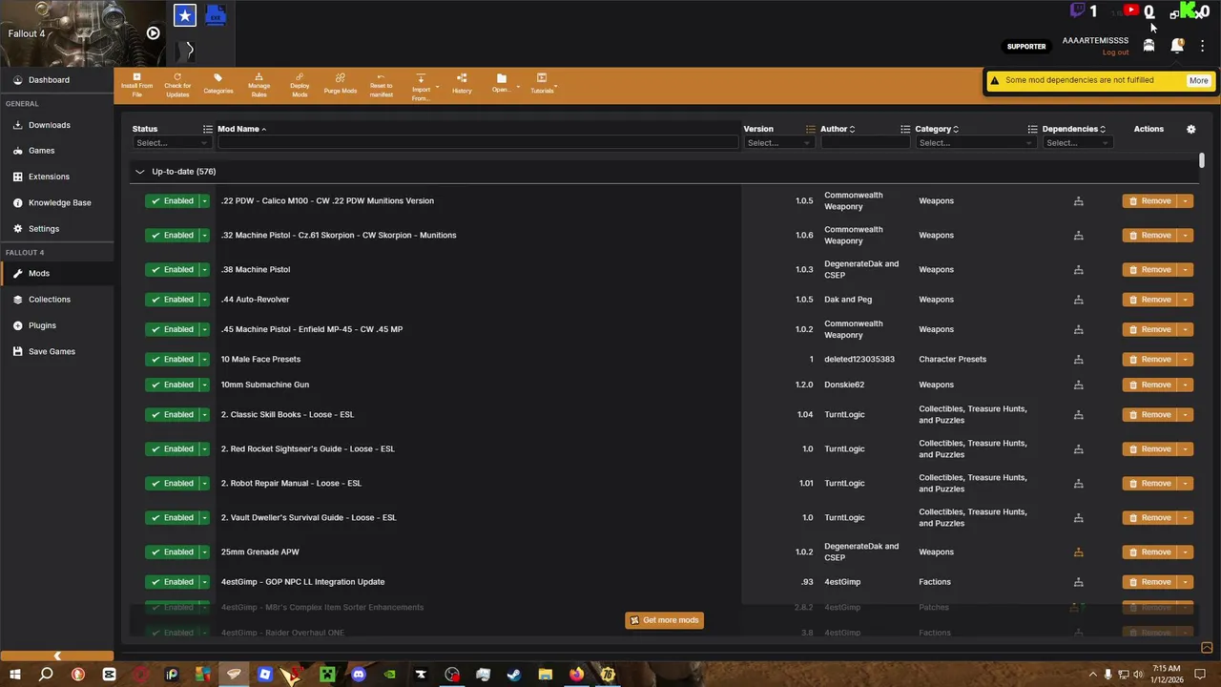Open the Version filter dropdown
Viewport: 1221px width, 687px height.
click(x=778, y=143)
